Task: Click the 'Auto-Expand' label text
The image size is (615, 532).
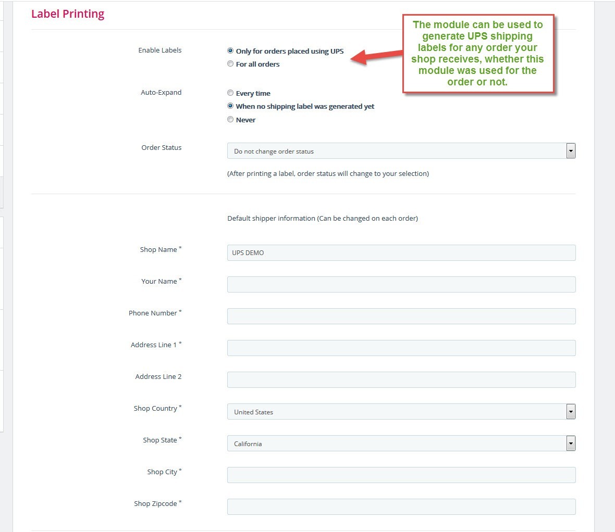Action: pos(161,93)
